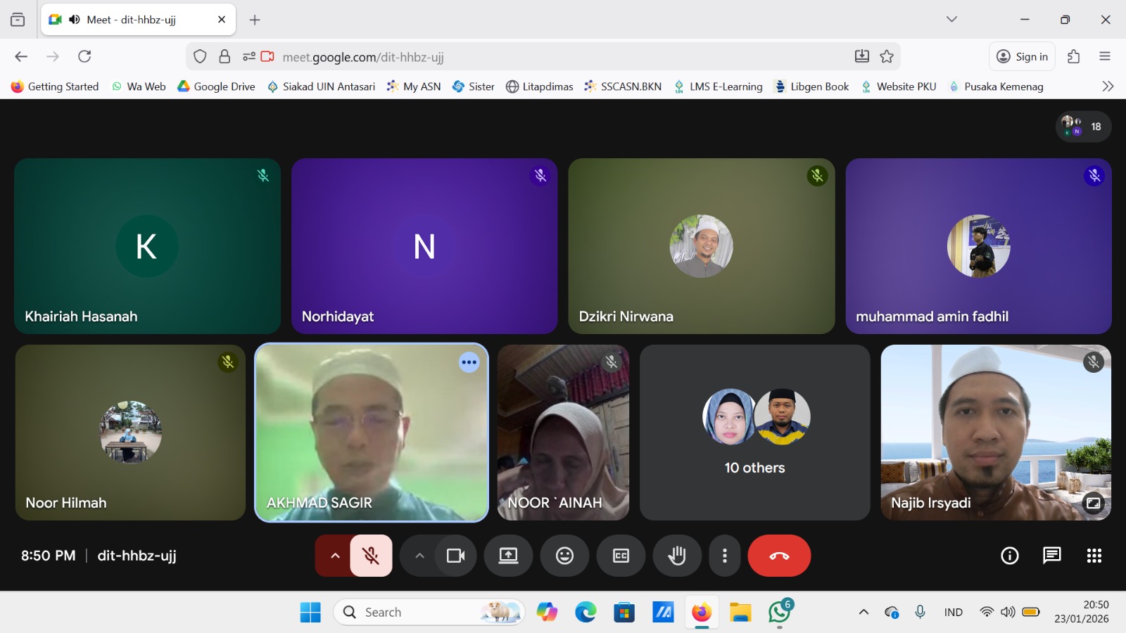Launch Microsoft Copilot from taskbar
The image size is (1126, 633).
pos(547,612)
